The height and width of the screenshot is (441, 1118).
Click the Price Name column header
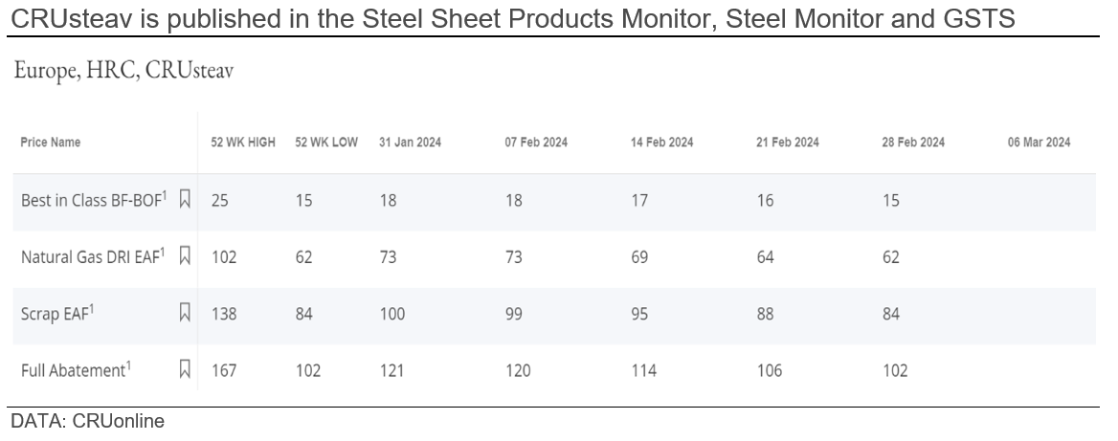click(51, 143)
